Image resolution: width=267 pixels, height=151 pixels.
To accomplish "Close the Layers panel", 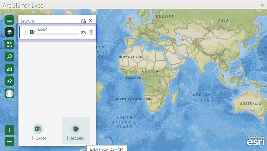I will pos(91,20).
